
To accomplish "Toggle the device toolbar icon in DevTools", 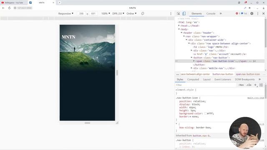I will click(x=184, y=14).
